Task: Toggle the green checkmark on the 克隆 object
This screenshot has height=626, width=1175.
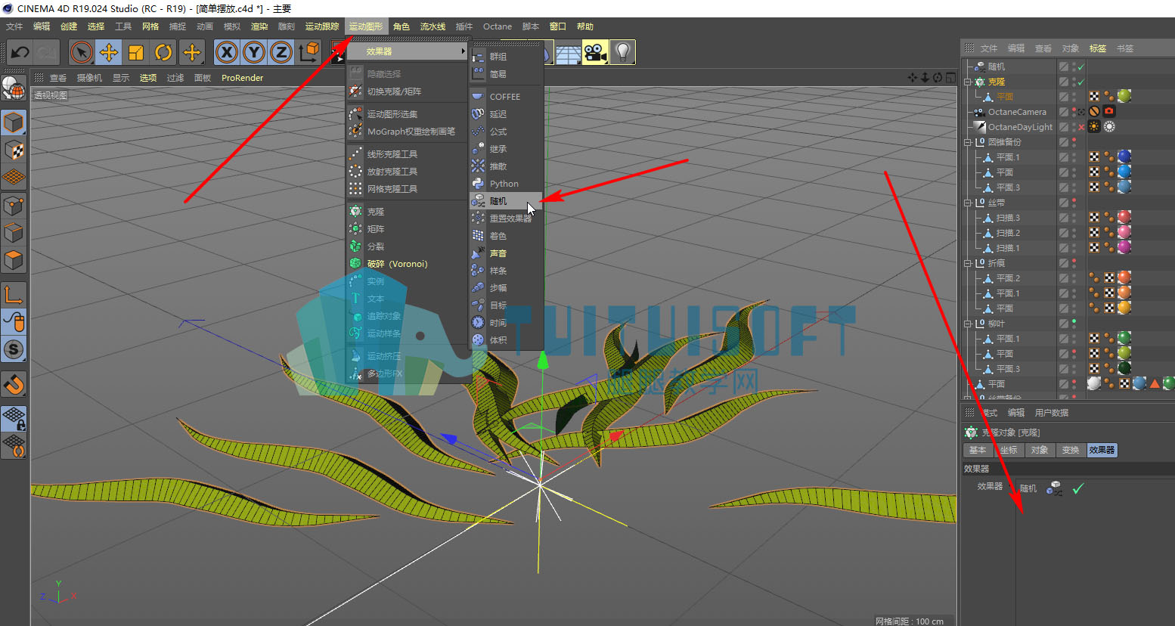Action: (1081, 82)
